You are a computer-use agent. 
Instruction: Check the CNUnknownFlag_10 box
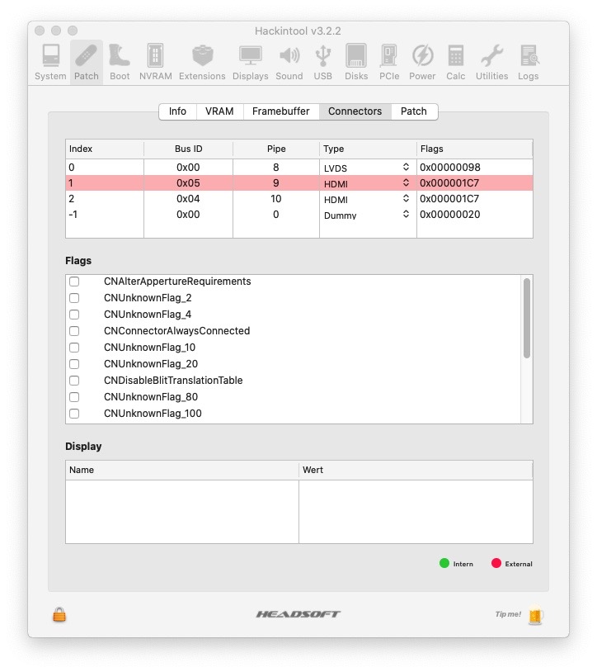pos(74,347)
